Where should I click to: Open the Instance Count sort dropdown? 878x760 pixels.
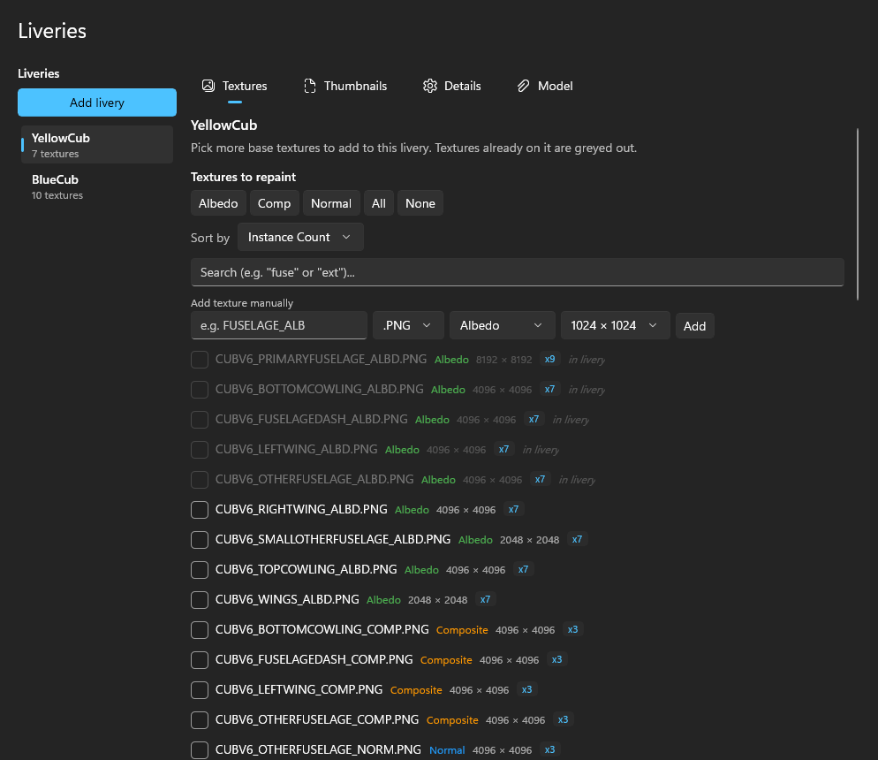[300, 237]
